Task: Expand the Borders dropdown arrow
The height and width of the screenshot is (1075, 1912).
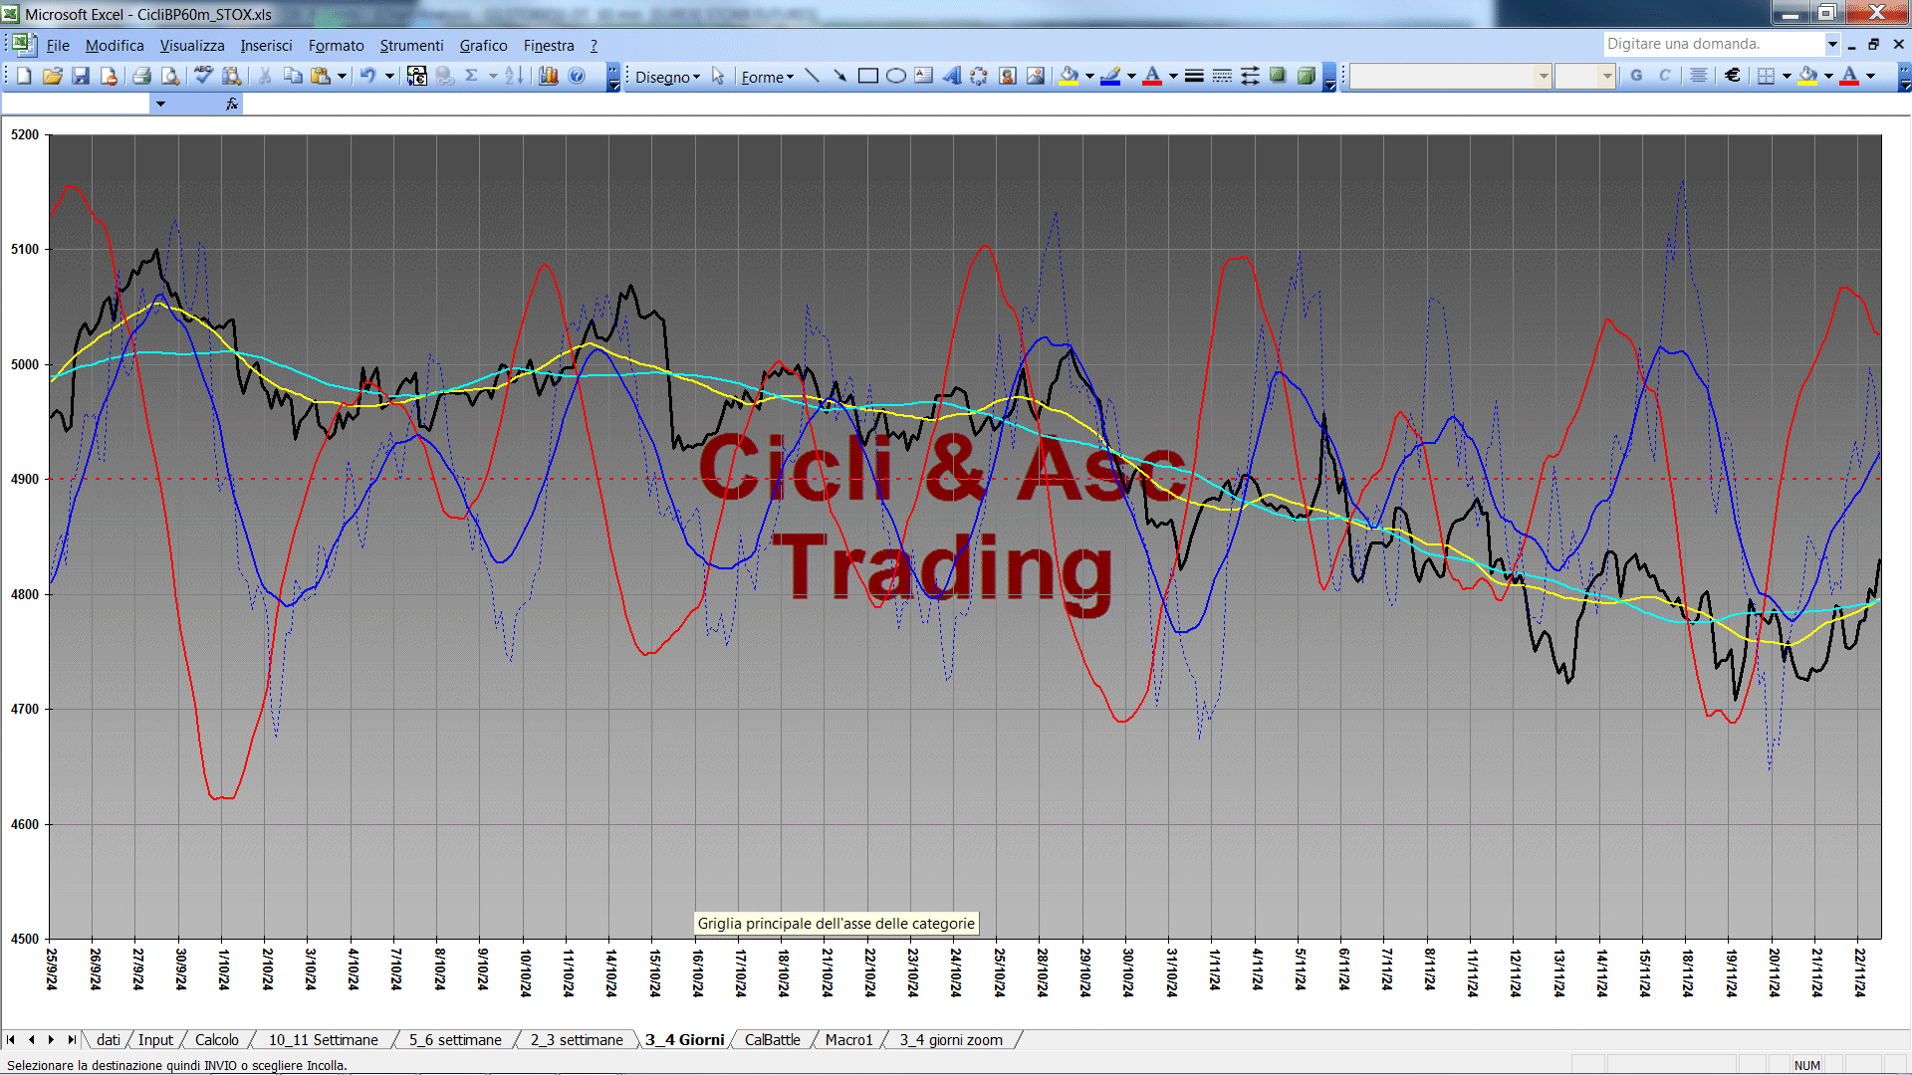Action: point(1787,76)
